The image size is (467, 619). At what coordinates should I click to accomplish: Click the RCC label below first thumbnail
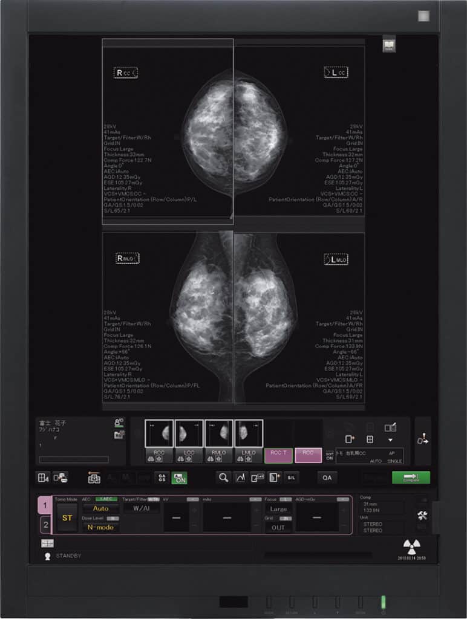(x=159, y=452)
